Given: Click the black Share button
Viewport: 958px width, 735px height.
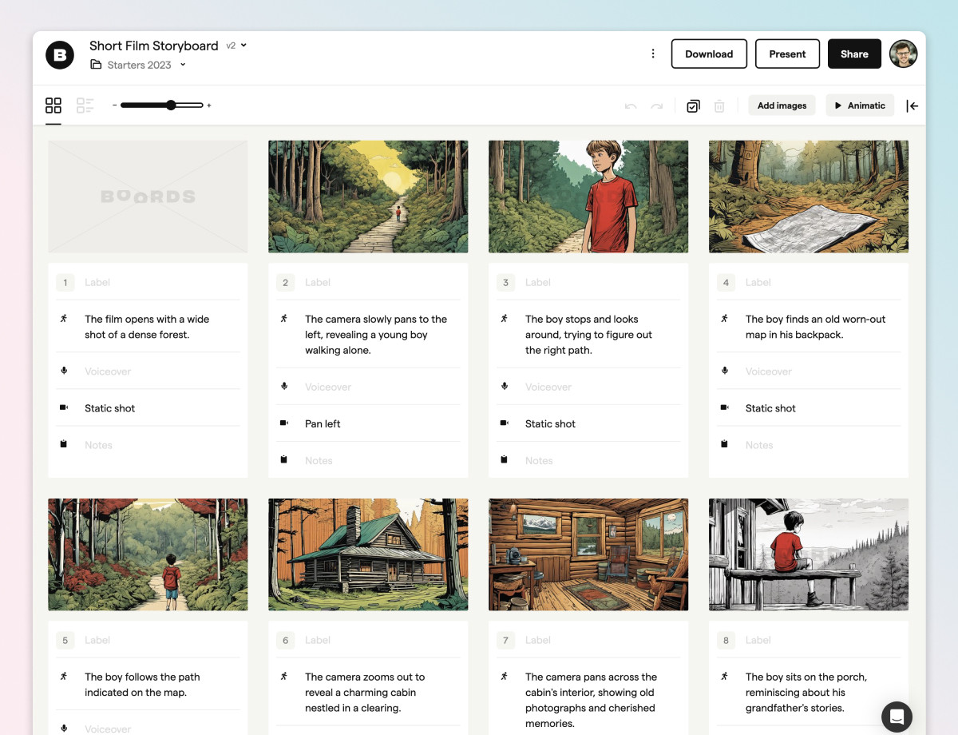Looking at the screenshot, I should coord(853,54).
